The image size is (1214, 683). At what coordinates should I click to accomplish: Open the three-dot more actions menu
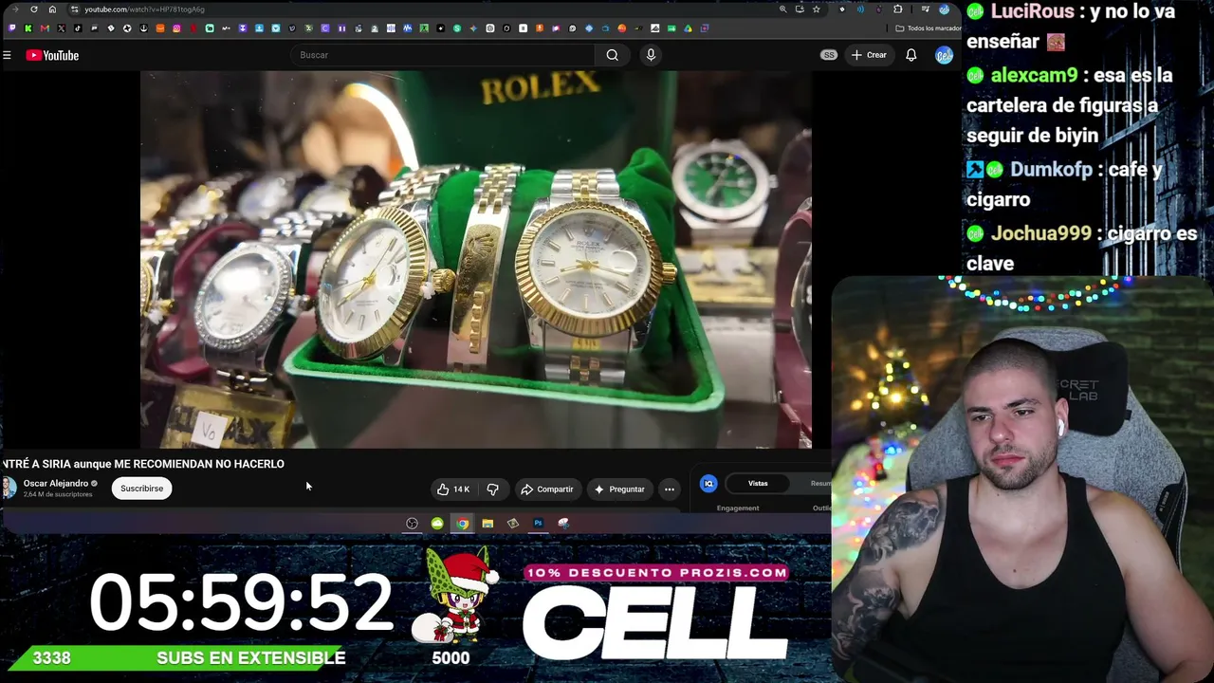[x=670, y=489]
